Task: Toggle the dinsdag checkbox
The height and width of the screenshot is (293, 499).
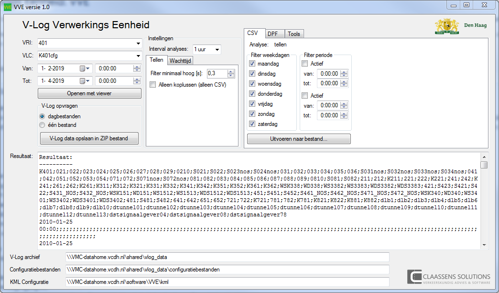Action: tap(252, 74)
